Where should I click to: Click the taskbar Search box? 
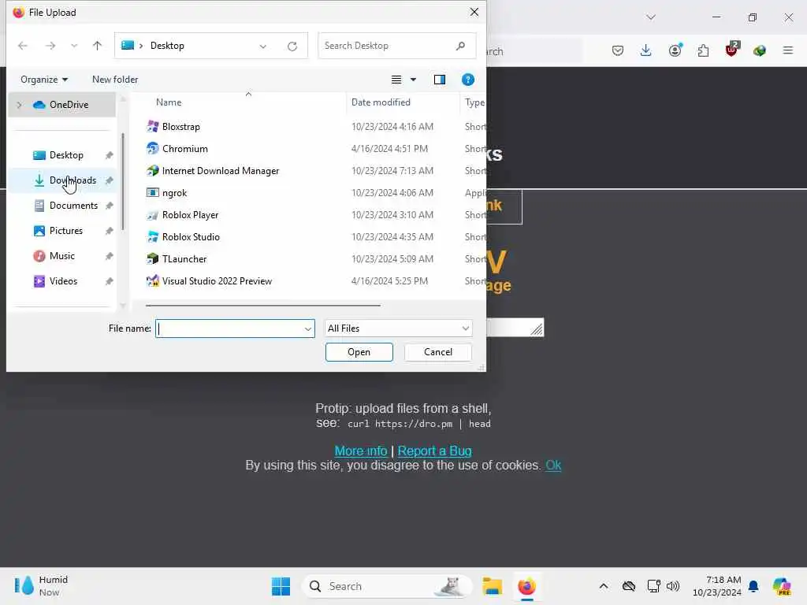(x=388, y=586)
